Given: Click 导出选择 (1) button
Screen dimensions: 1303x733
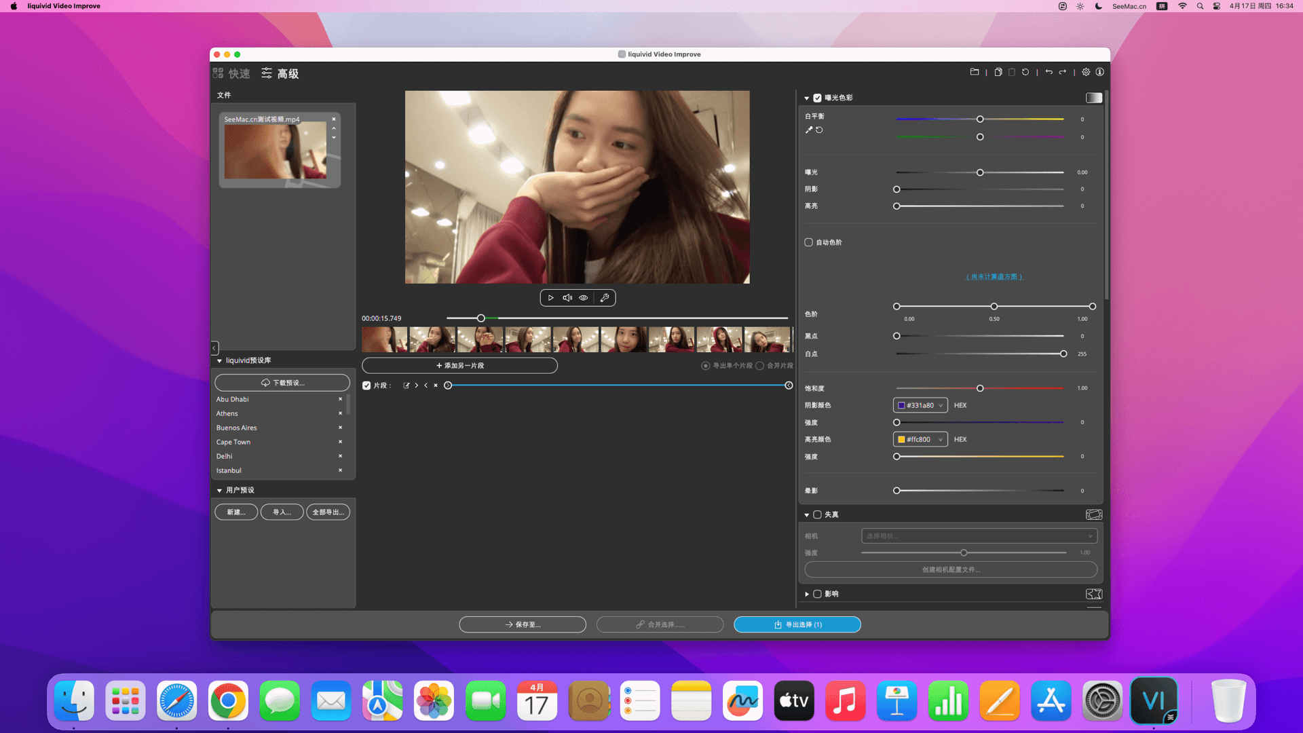Looking at the screenshot, I should coord(797,625).
